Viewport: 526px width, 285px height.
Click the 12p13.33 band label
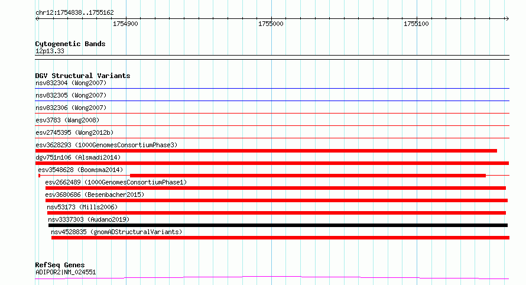[x=50, y=51]
